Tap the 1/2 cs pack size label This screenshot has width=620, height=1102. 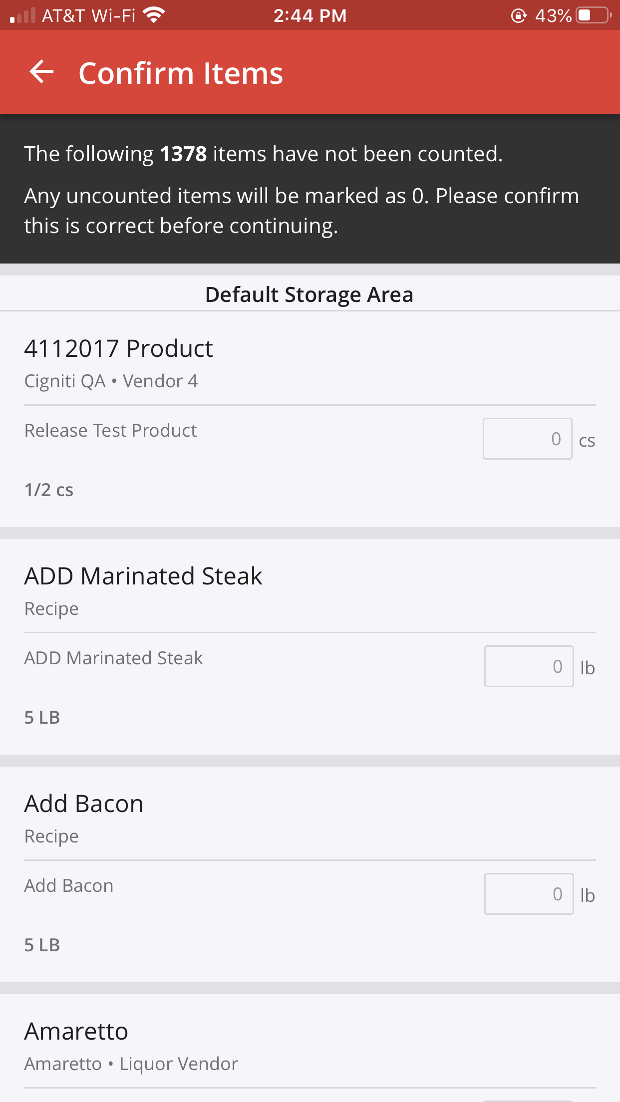(x=49, y=490)
